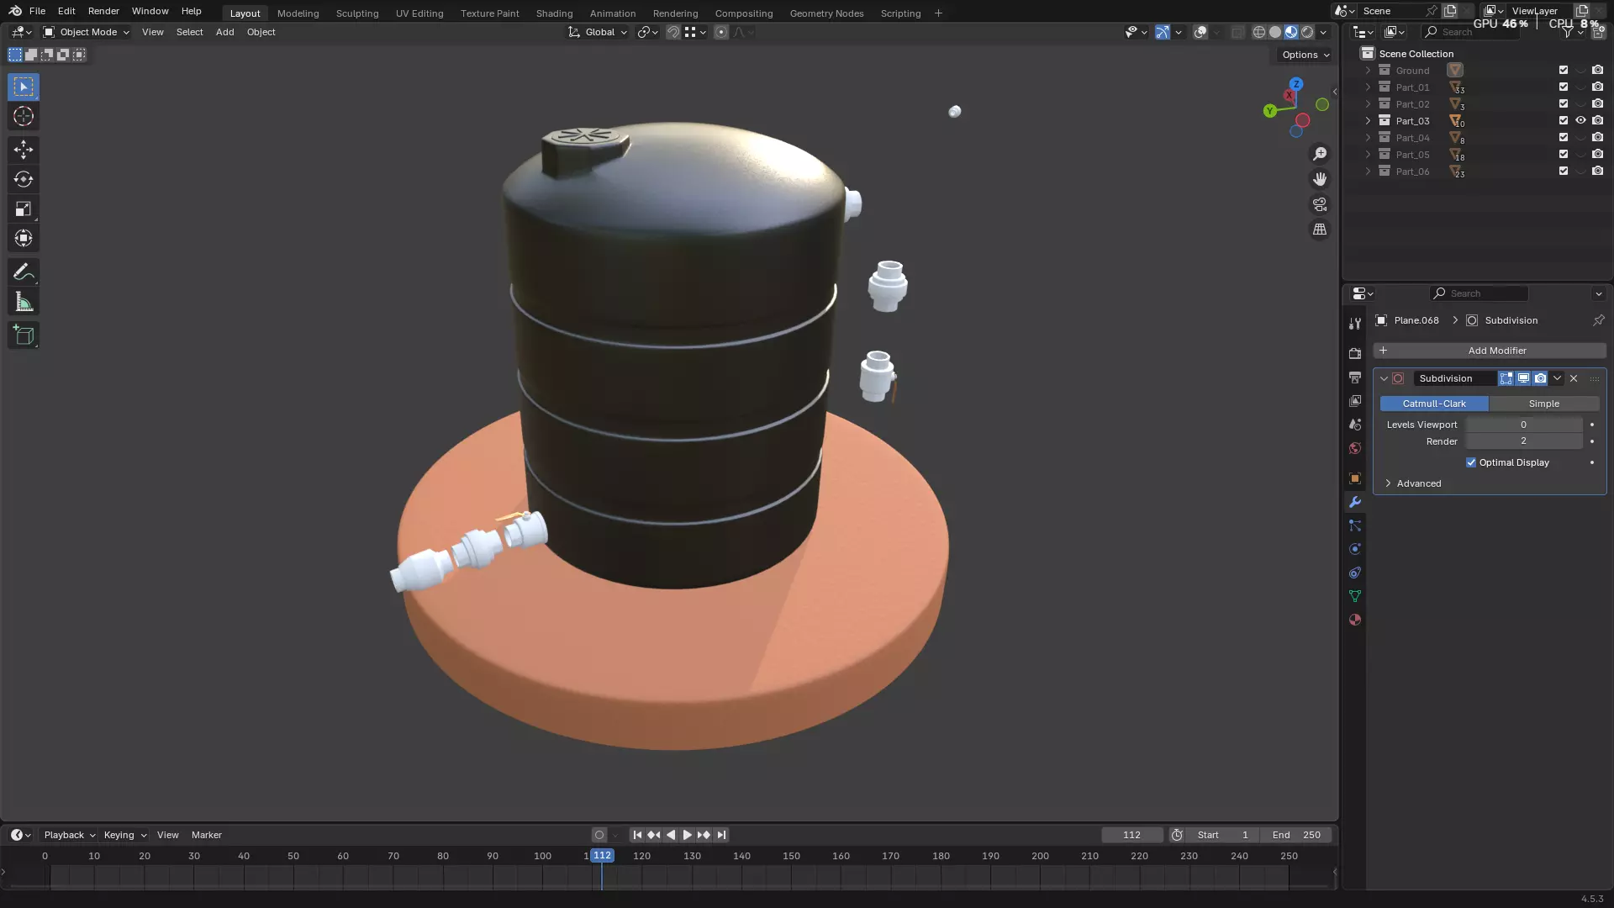Select the Measure tool
The image size is (1614, 908).
click(x=24, y=302)
